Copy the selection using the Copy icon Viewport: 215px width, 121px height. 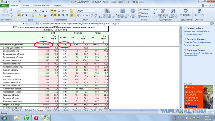(x=11, y=13)
